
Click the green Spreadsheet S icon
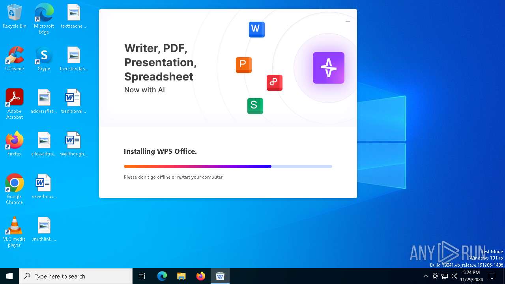point(255,106)
